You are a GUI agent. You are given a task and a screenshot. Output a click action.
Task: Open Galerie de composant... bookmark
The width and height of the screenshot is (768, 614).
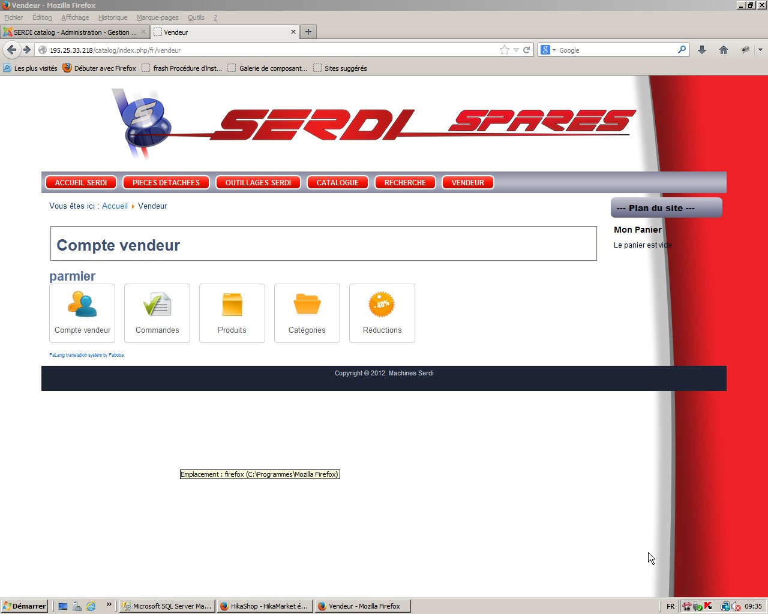click(268, 68)
